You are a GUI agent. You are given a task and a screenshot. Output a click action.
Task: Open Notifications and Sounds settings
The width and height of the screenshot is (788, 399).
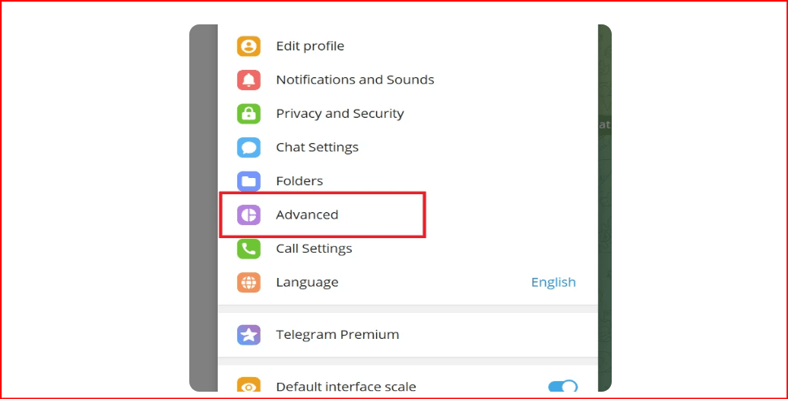pyautogui.click(x=355, y=80)
